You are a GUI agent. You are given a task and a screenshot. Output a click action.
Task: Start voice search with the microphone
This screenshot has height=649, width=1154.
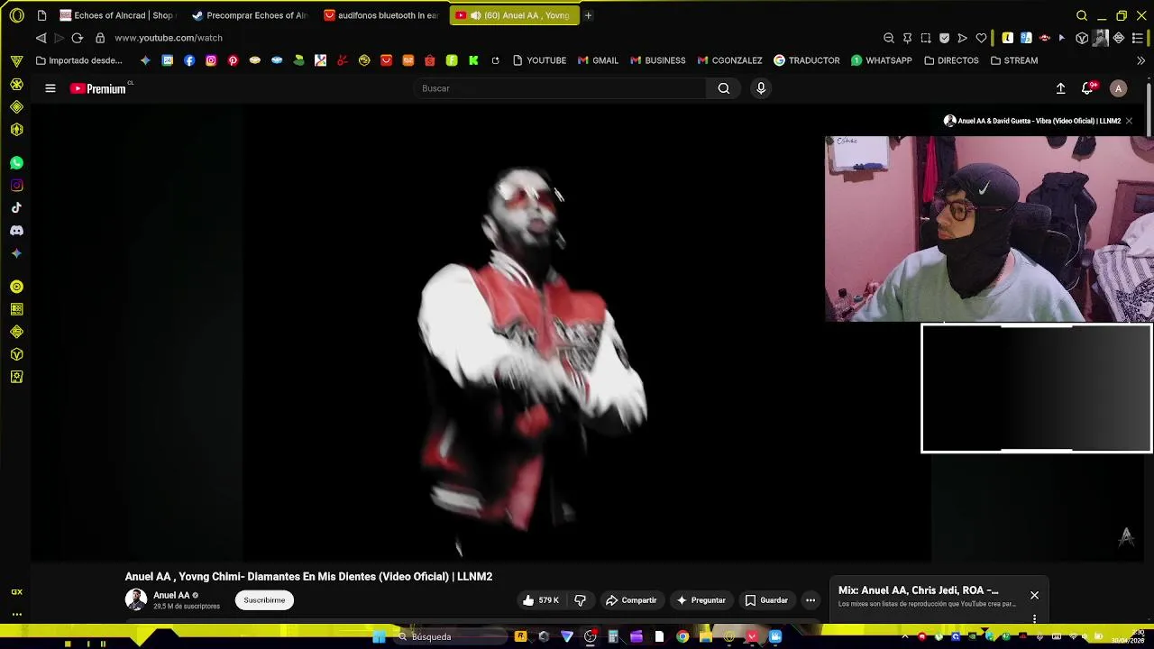coord(761,88)
